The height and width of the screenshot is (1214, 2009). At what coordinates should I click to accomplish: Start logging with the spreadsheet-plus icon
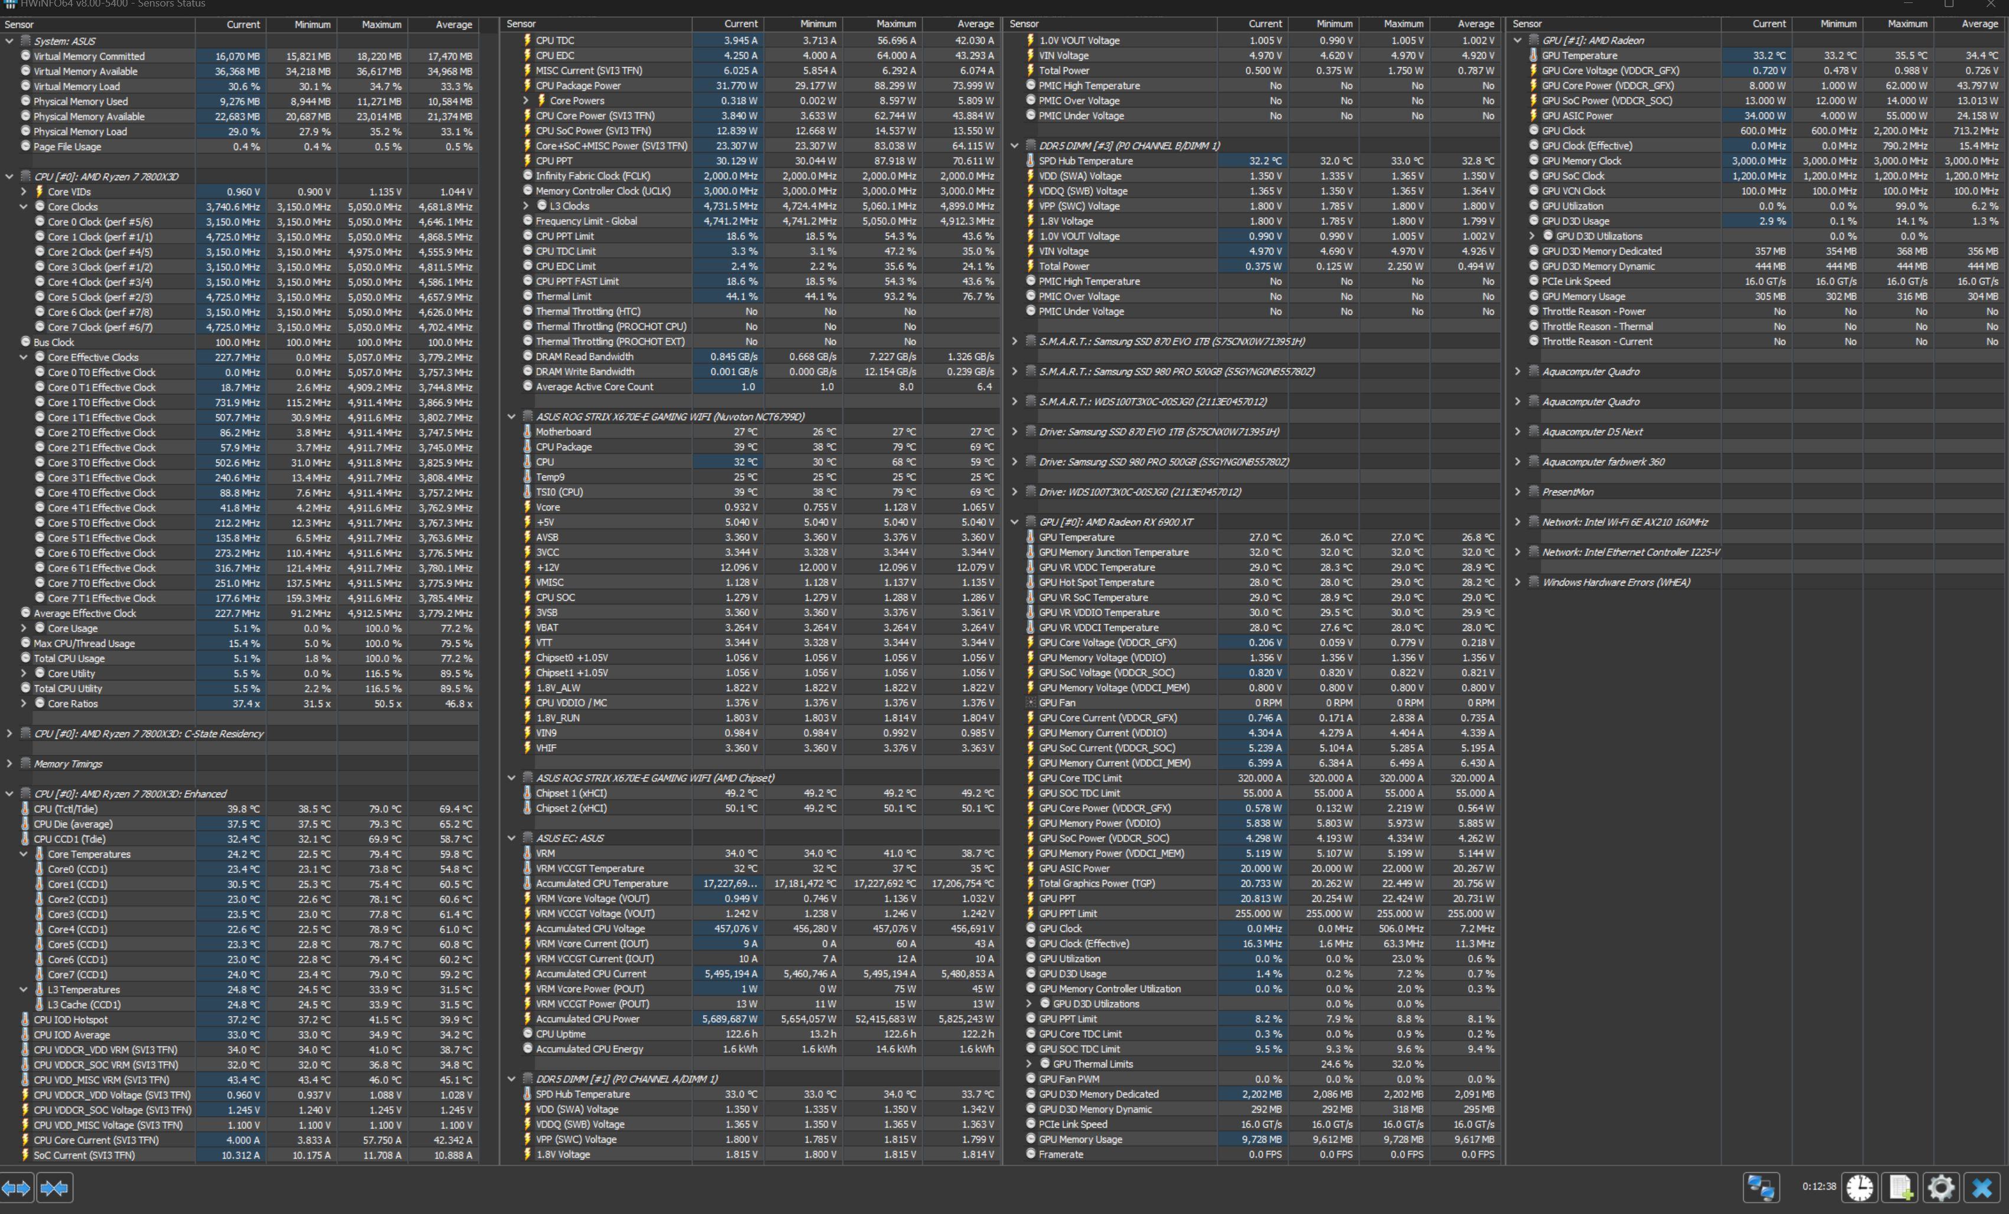1900,1187
